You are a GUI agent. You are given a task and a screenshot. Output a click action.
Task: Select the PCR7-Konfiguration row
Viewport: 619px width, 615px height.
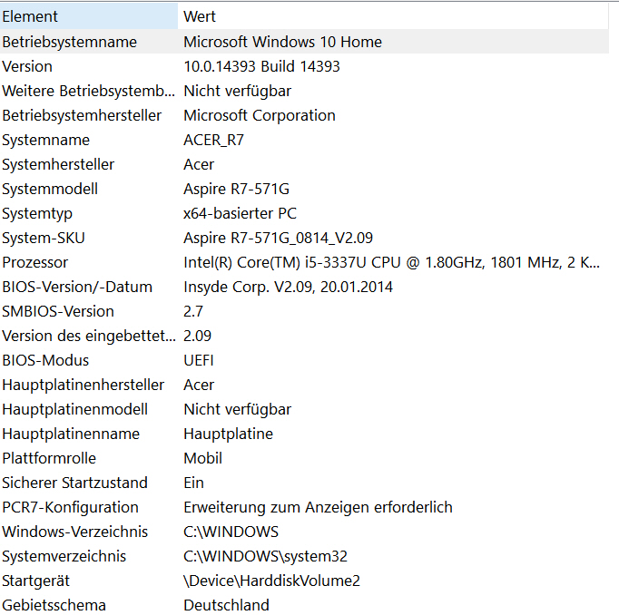[304, 506]
